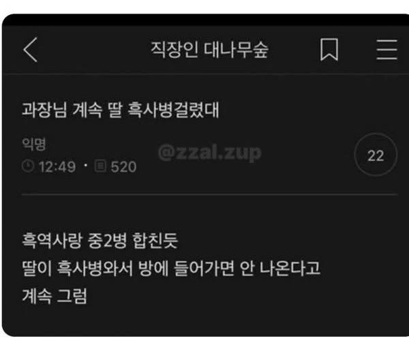The width and height of the screenshot is (409, 351).
Task: Select the post title 과장님 계속 딸 흑사병걸렸대
Action: pos(120,110)
